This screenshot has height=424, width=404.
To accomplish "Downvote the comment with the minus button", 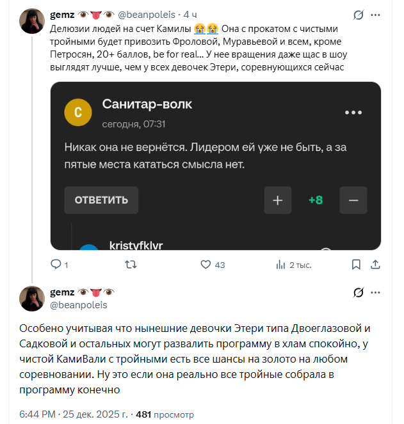I will 353,200.
